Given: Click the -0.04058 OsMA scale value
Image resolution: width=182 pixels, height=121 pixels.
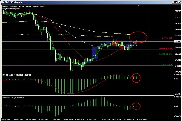Looking at the screenshot, I should 178,116.
